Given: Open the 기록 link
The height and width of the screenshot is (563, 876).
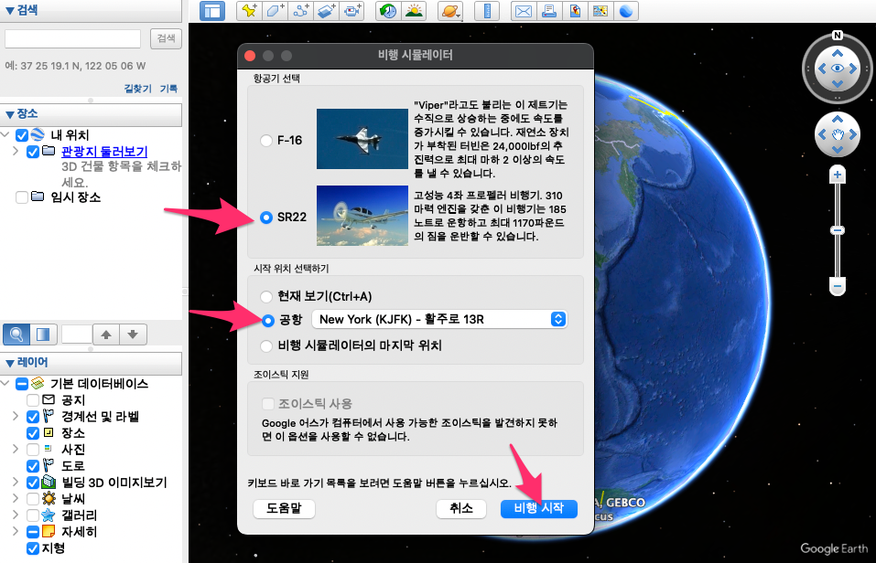Looking at the screenshot, I should coord(168,88).
